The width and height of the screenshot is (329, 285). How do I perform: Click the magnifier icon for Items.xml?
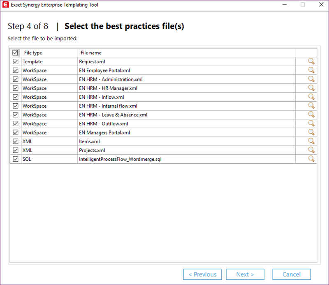(x=311, y=141)
